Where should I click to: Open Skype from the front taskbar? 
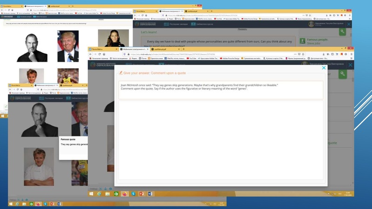coord(133,193)
